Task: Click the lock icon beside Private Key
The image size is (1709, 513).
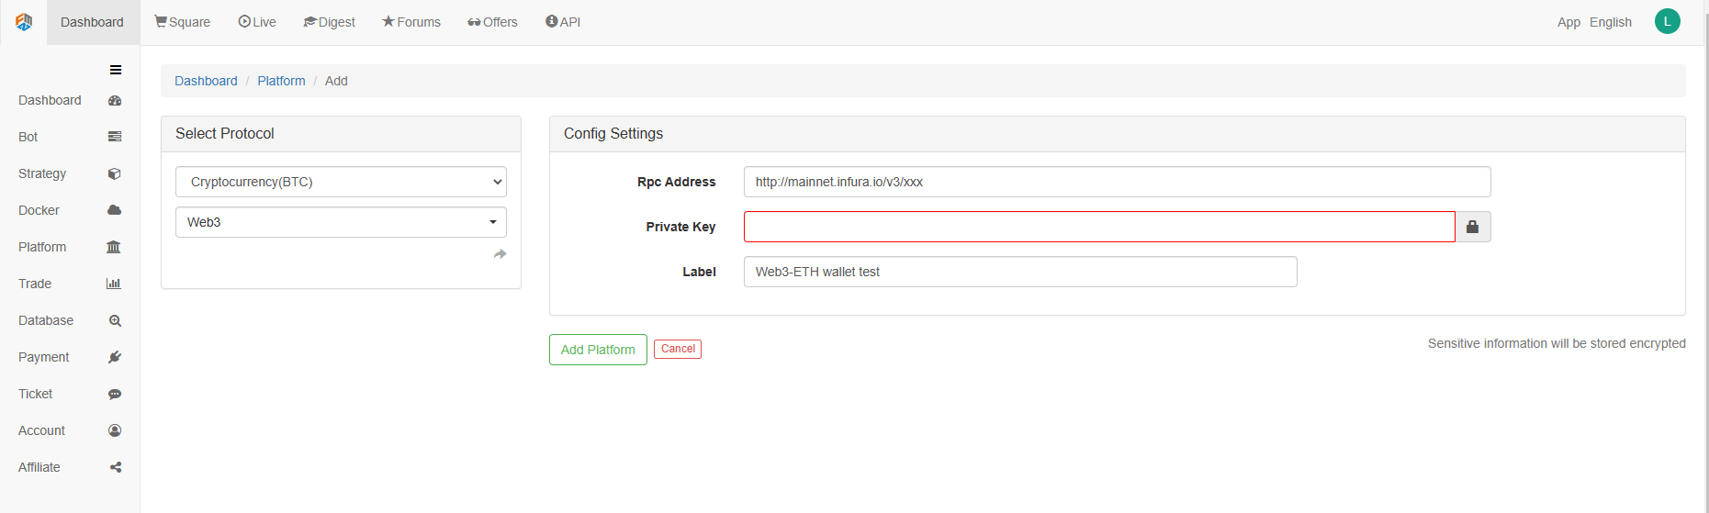Action: click(1472, 227)
